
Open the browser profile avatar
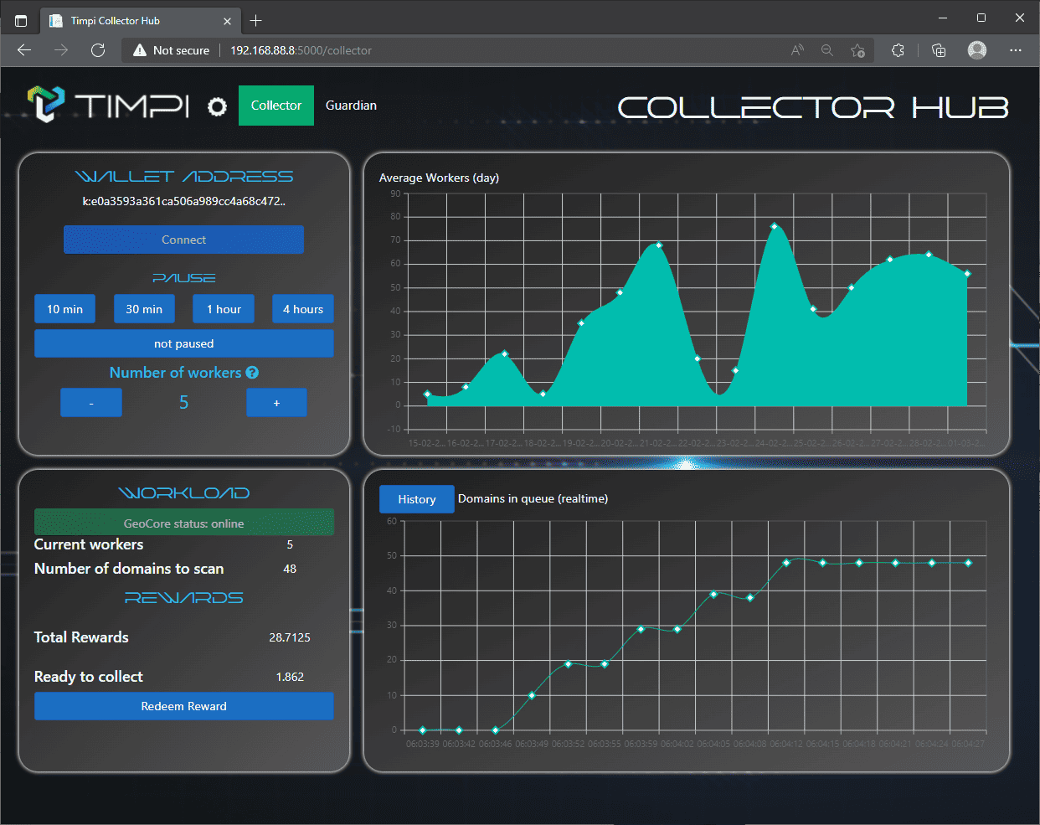[x=977, y=50]
